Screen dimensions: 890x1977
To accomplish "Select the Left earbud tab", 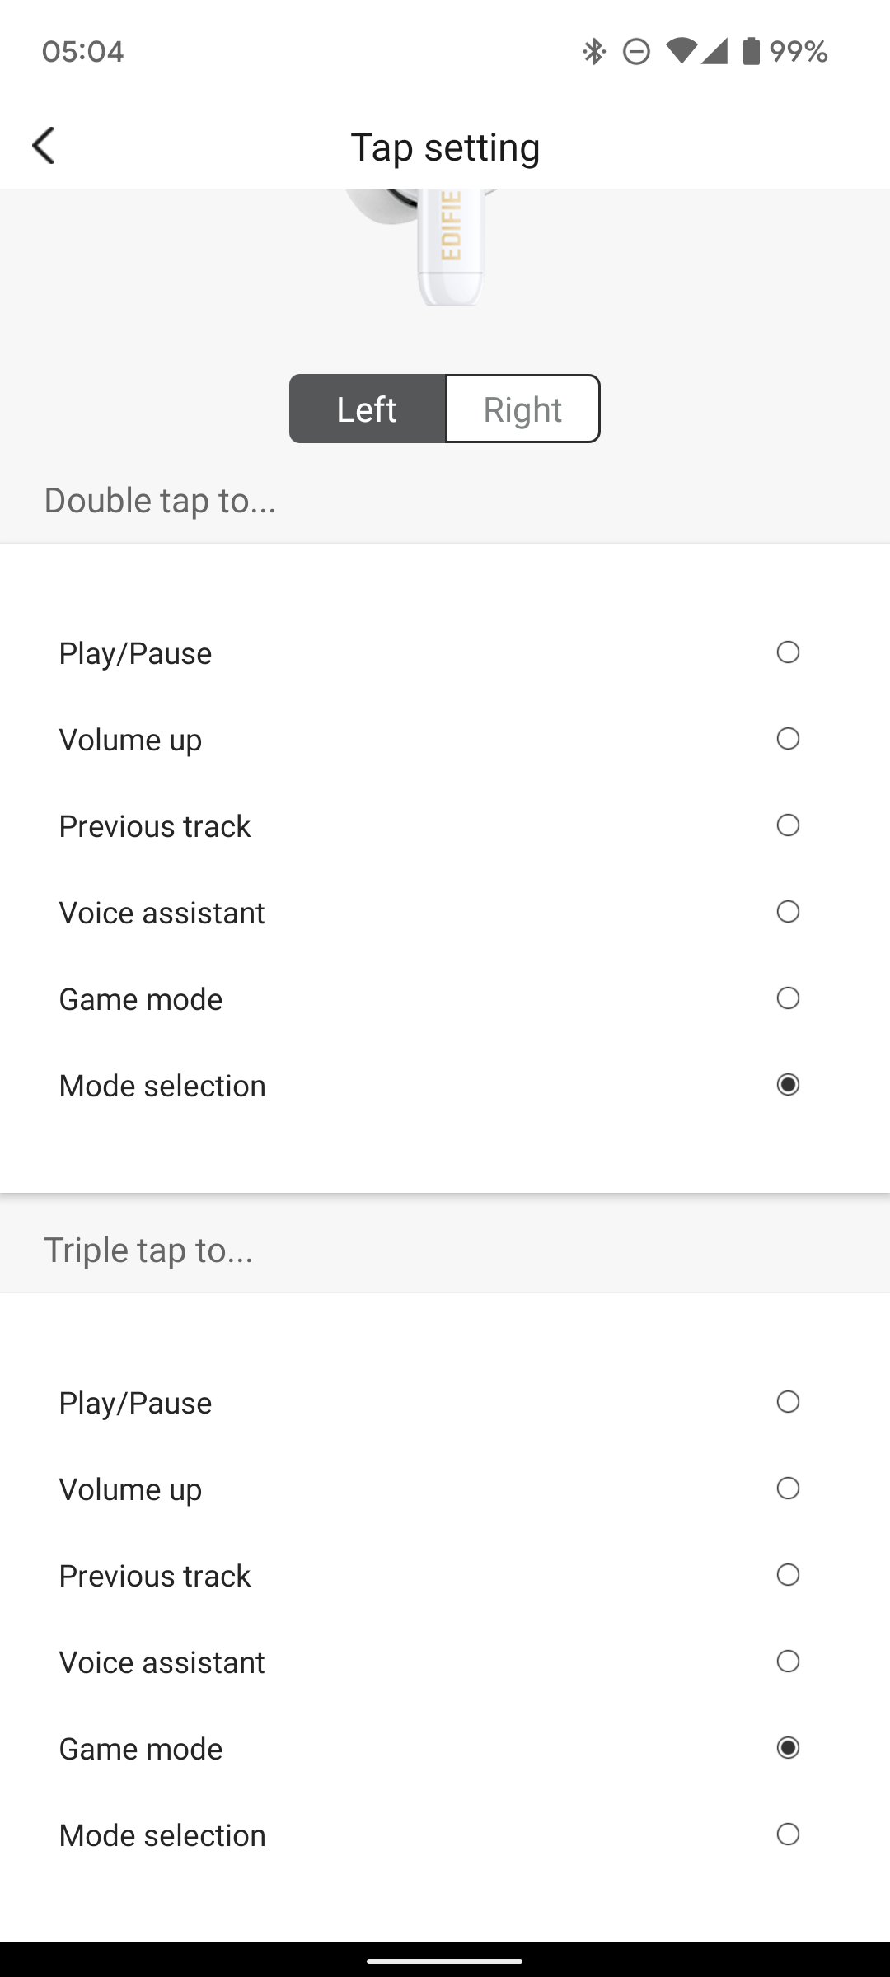I will 368,409.
